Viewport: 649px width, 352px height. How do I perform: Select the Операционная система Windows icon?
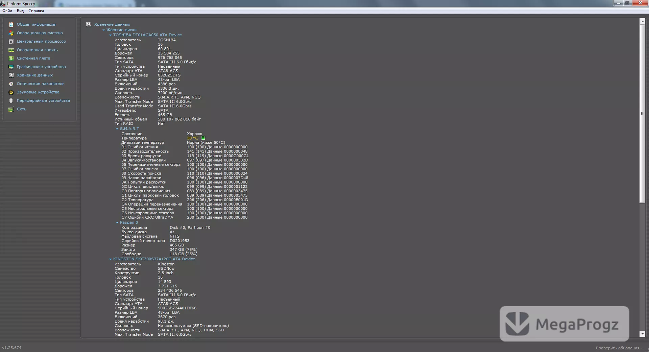tap(11, 33)
